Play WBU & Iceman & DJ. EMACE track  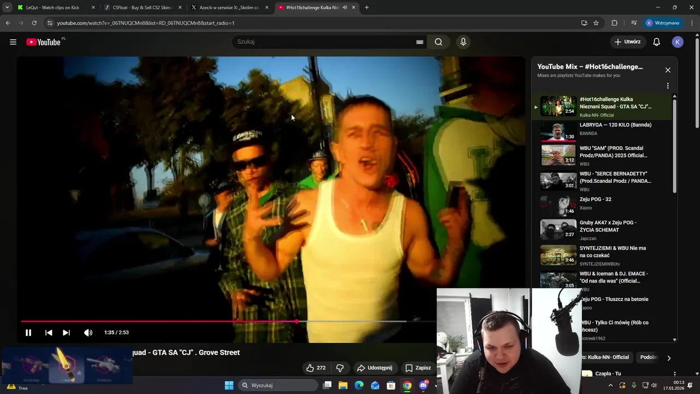(602, 280)
